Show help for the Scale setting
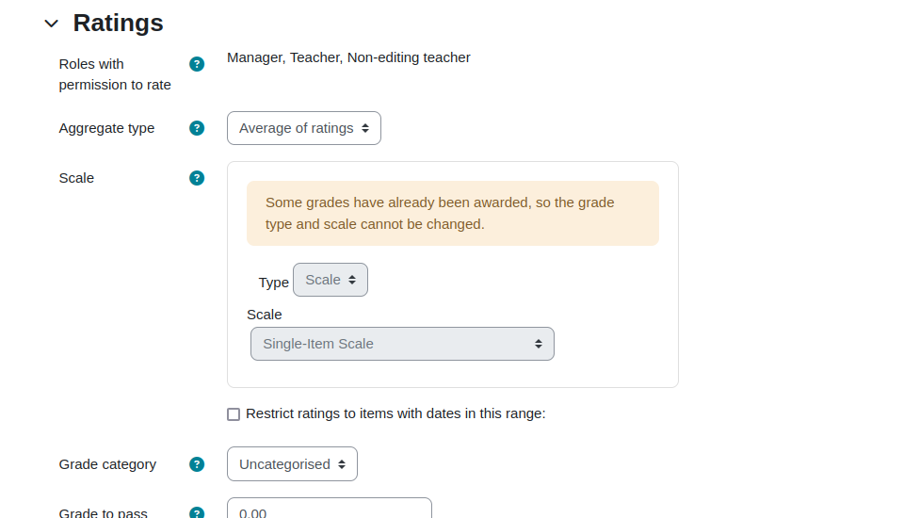Screen dimensions: 903x518 tap(197, 178)
